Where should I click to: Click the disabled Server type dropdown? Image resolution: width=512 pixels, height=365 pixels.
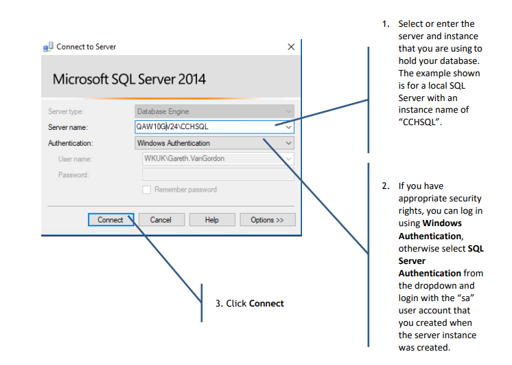point(215,111)
